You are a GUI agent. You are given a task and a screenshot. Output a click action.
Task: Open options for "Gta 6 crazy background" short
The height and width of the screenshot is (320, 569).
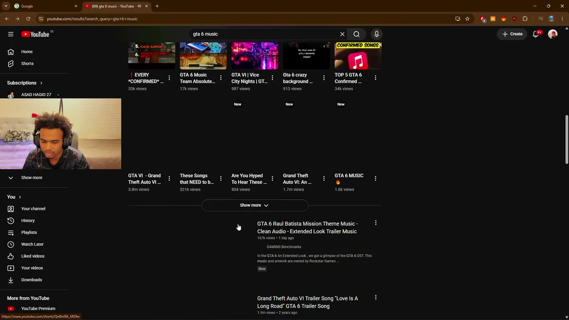click(x=324, y=78)
